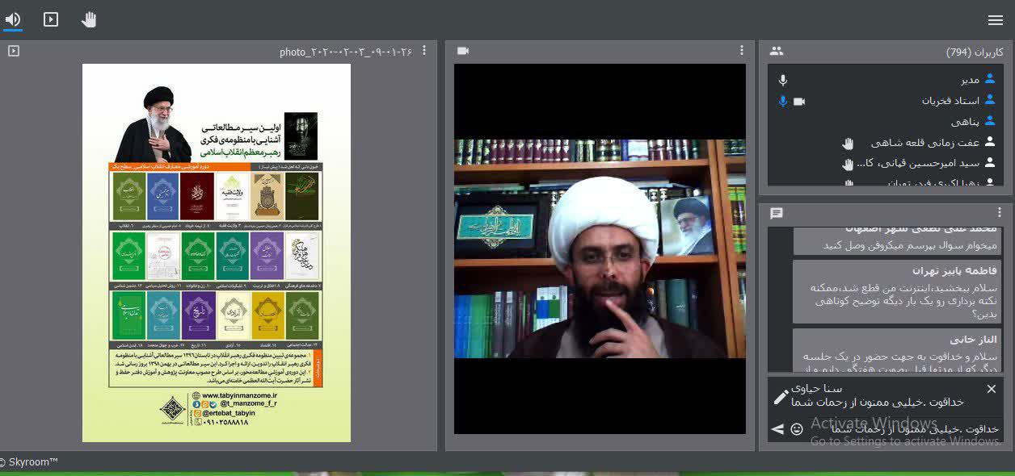Click the users group icon
1015x476 pixels.
click(777, 51)
